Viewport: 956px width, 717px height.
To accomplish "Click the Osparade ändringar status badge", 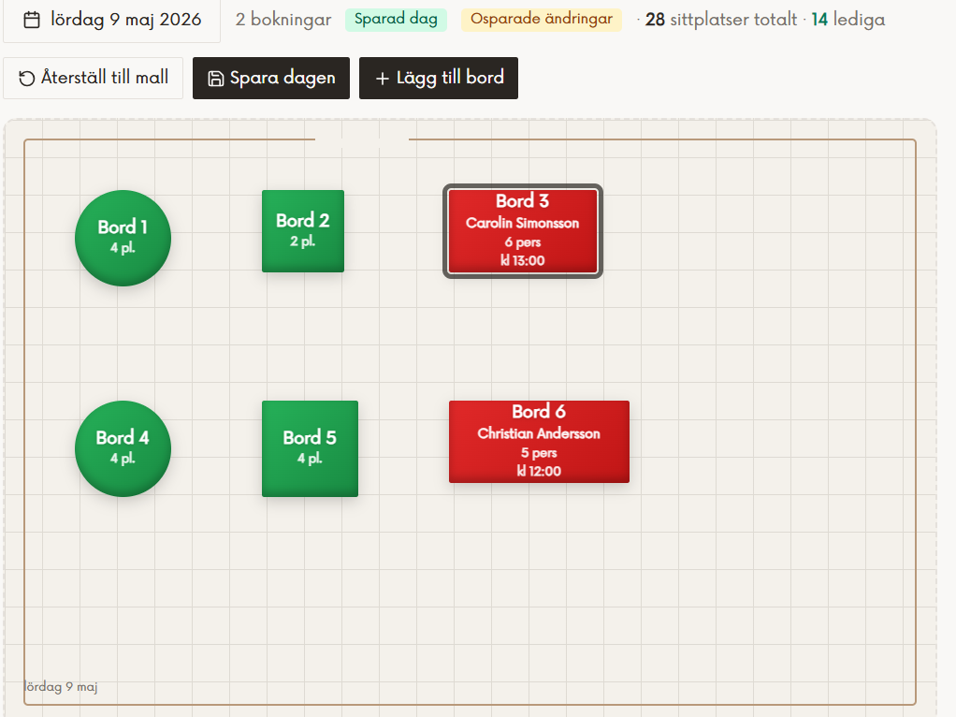I will pyautogui.click(x=542, y=20).
